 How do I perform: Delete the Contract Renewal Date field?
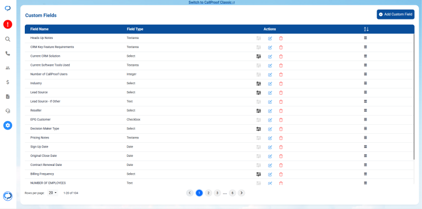point(281,165)
